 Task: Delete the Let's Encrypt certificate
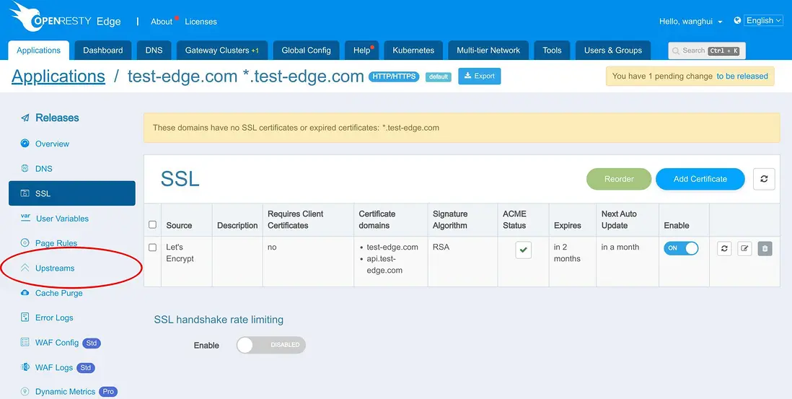765,248
